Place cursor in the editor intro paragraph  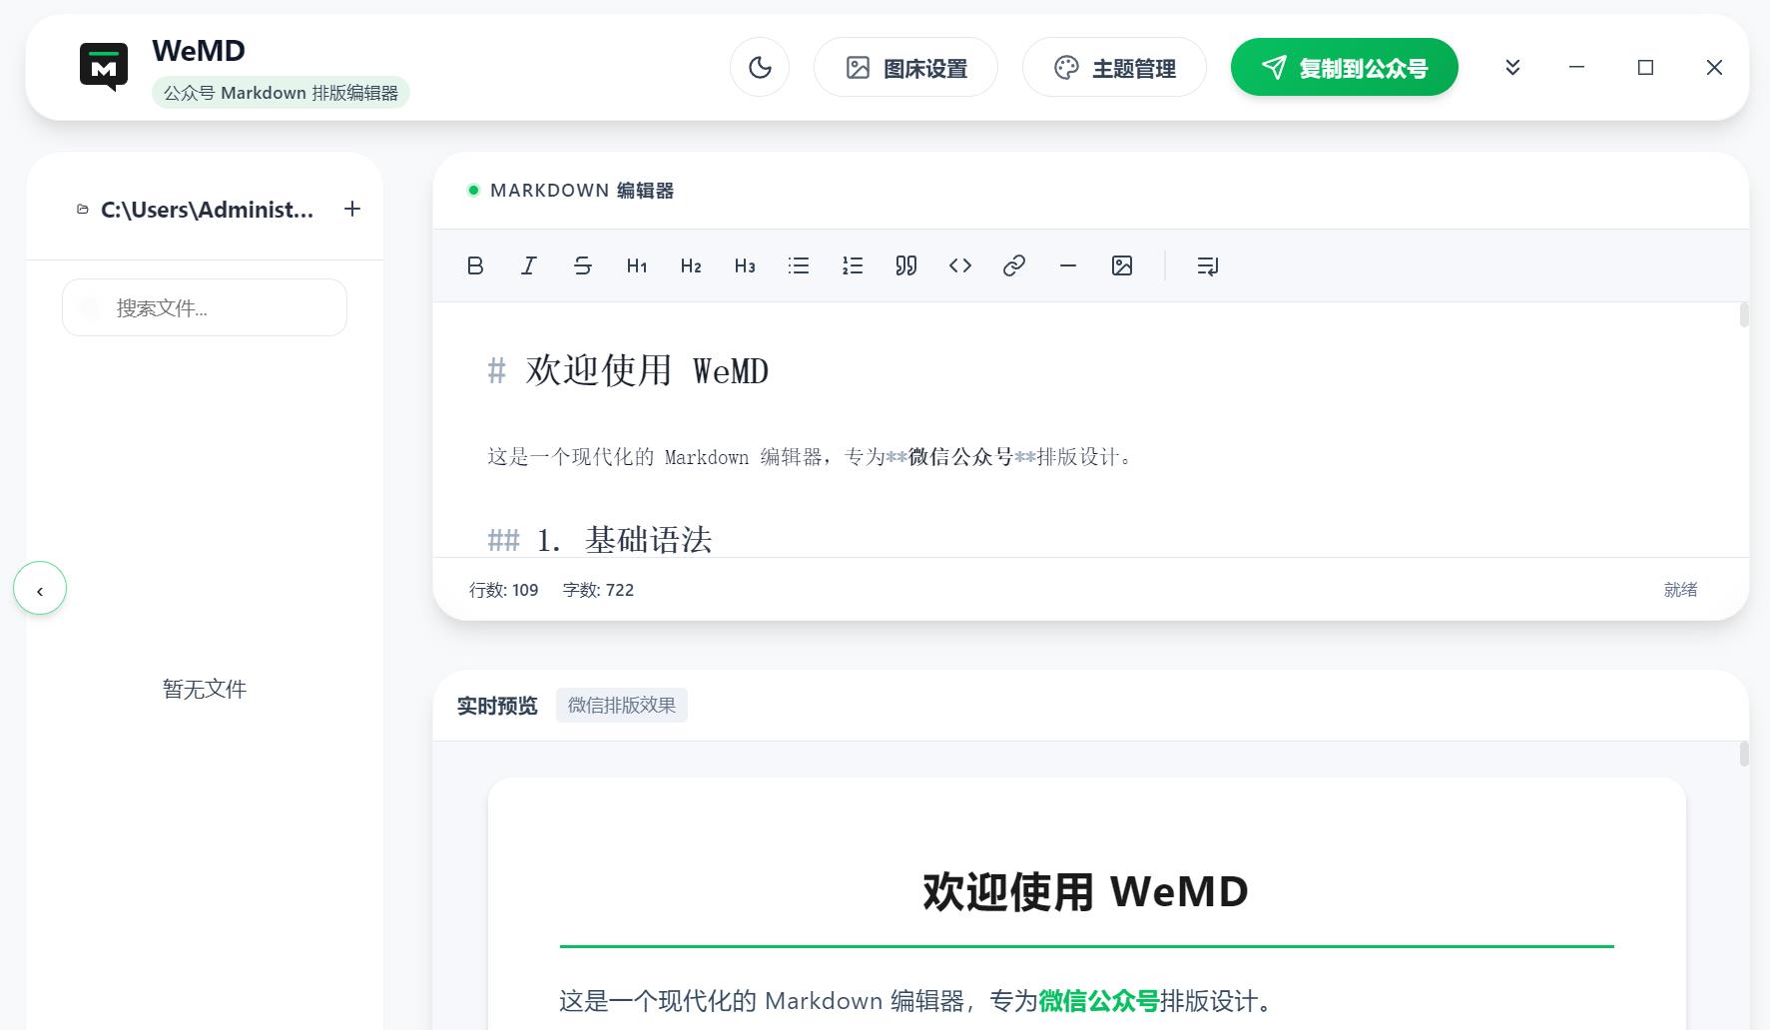point(811,457)
